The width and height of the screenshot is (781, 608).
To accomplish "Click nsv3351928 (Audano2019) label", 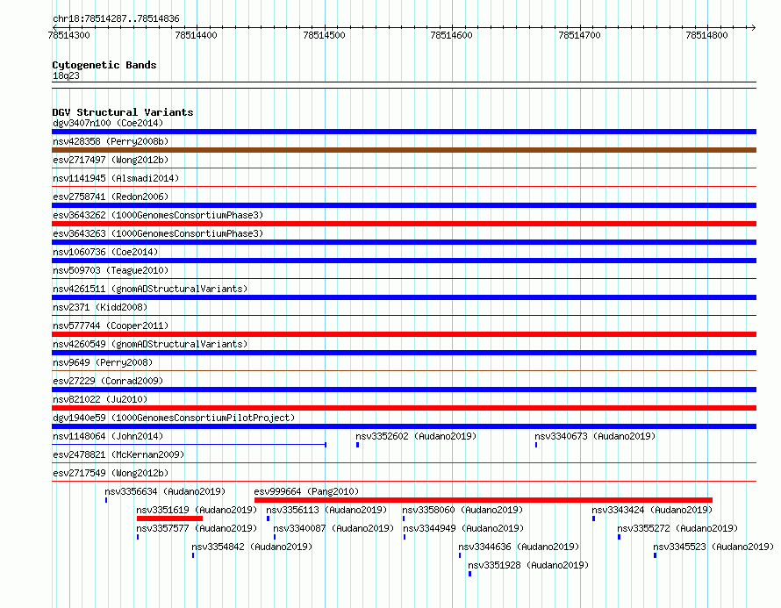I will [x=528, y=565].
